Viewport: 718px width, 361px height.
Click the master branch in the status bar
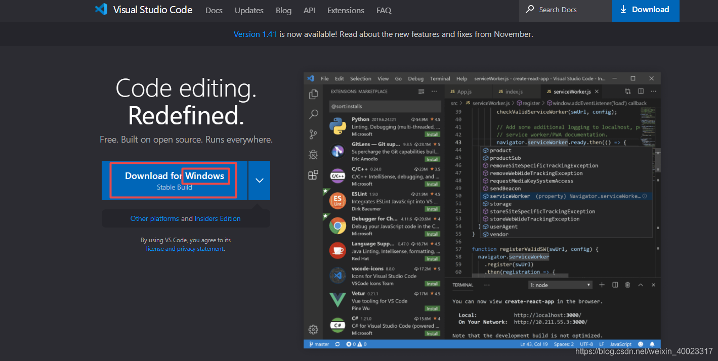coord(319,344)
